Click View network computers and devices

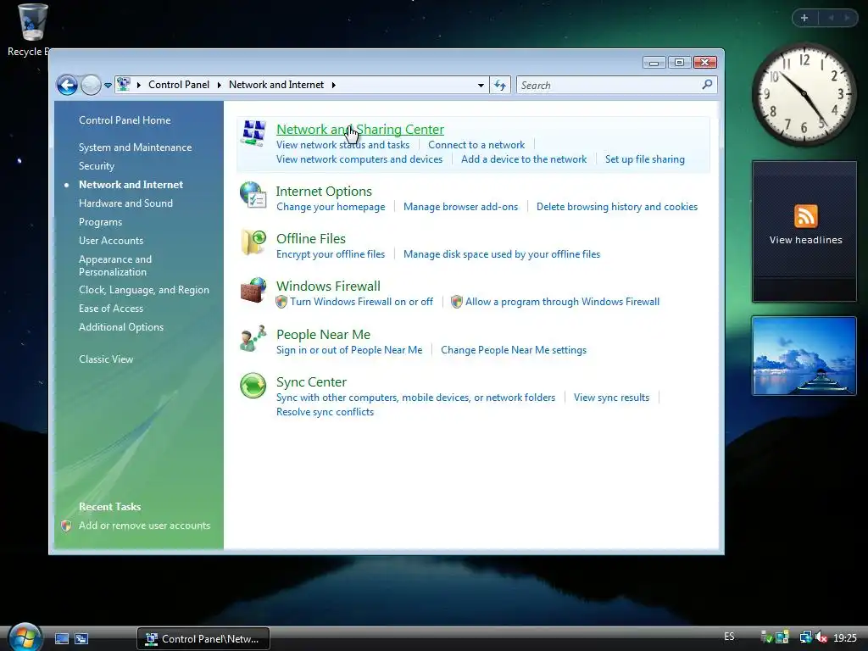click(359, 159)
